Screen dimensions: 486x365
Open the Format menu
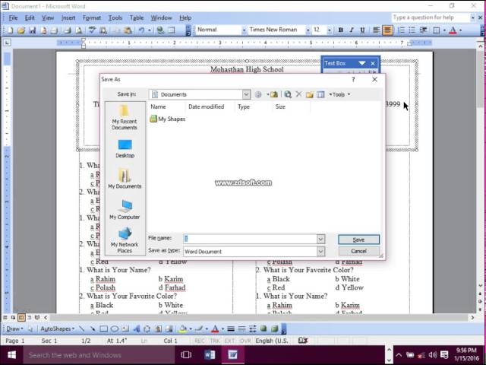(92, 18)
